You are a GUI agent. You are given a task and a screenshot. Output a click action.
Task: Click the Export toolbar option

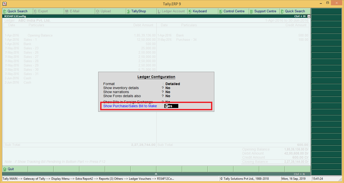point(49,11)
